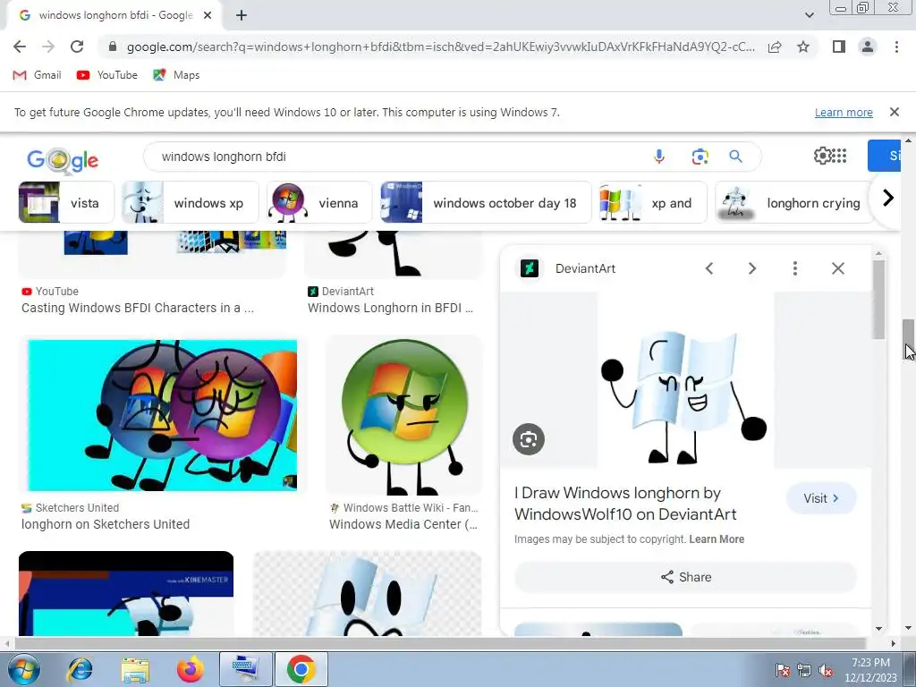Submit search with magnifier icon
This screenshot has height=687, width=916.
pyautogui.click(x=735, y=157)
